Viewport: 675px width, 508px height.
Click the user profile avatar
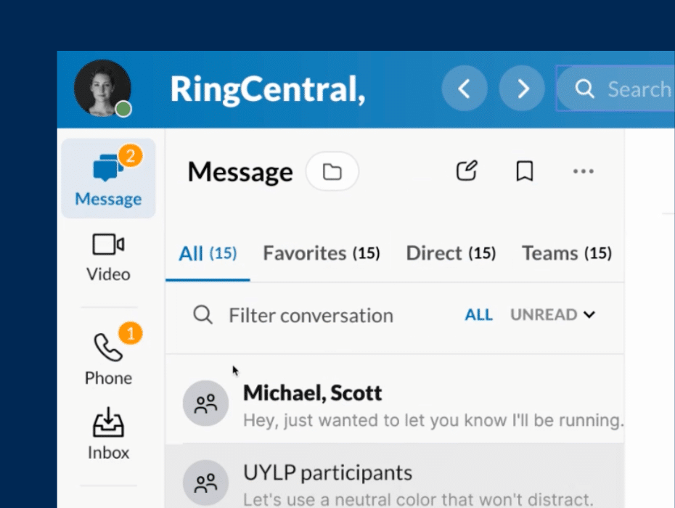[102, 89]
